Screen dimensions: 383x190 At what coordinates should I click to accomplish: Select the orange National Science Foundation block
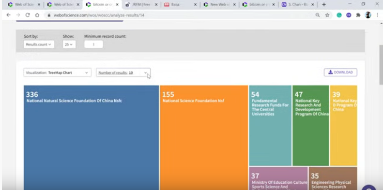(x=204, y=138)
